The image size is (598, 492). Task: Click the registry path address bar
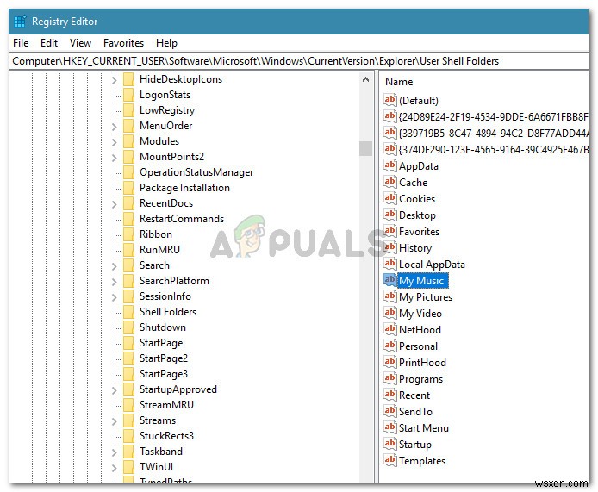tap(299, 61)
